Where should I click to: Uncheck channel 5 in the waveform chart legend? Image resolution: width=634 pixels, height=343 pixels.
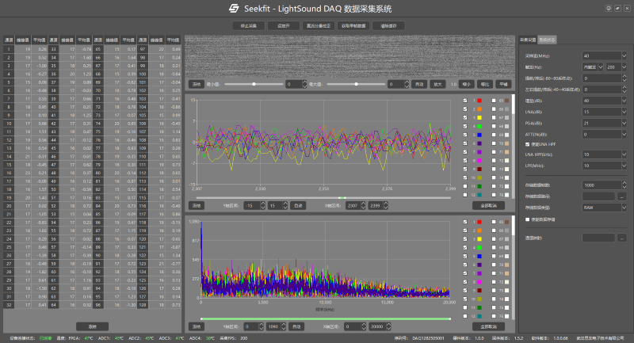[465, 135]
